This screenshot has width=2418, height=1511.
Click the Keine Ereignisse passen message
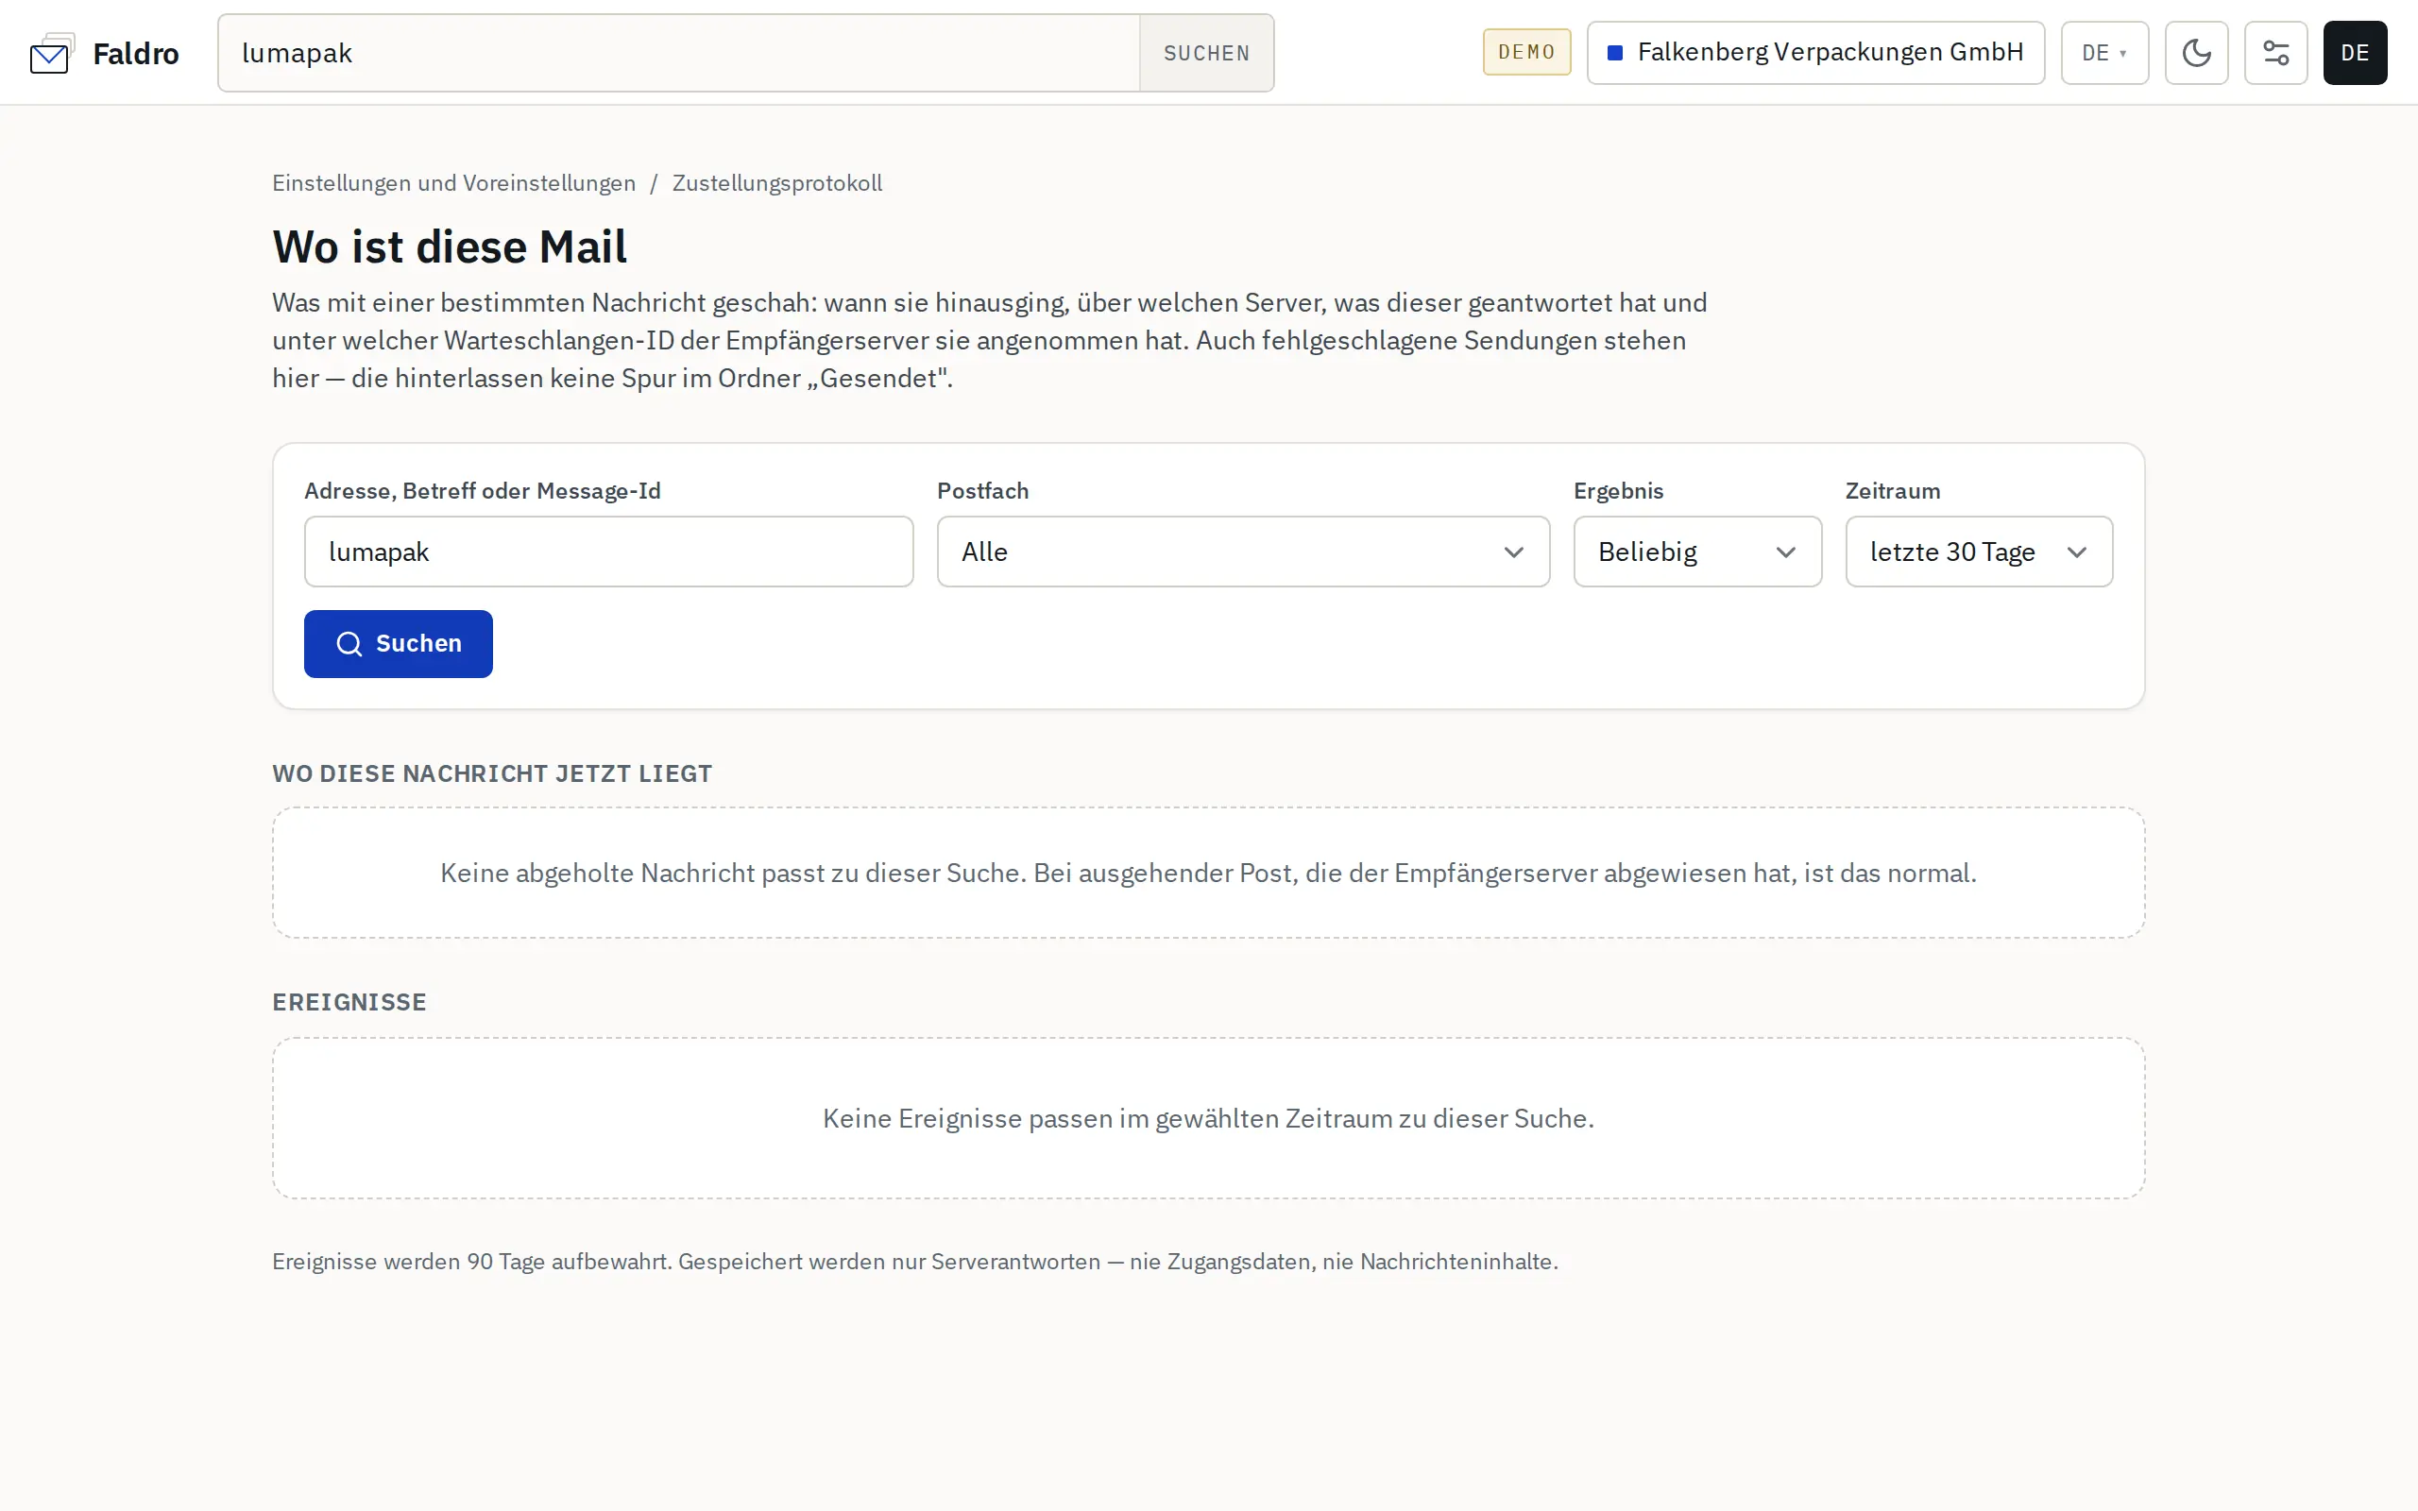pyautogui.click(x=1208, y=1118)
